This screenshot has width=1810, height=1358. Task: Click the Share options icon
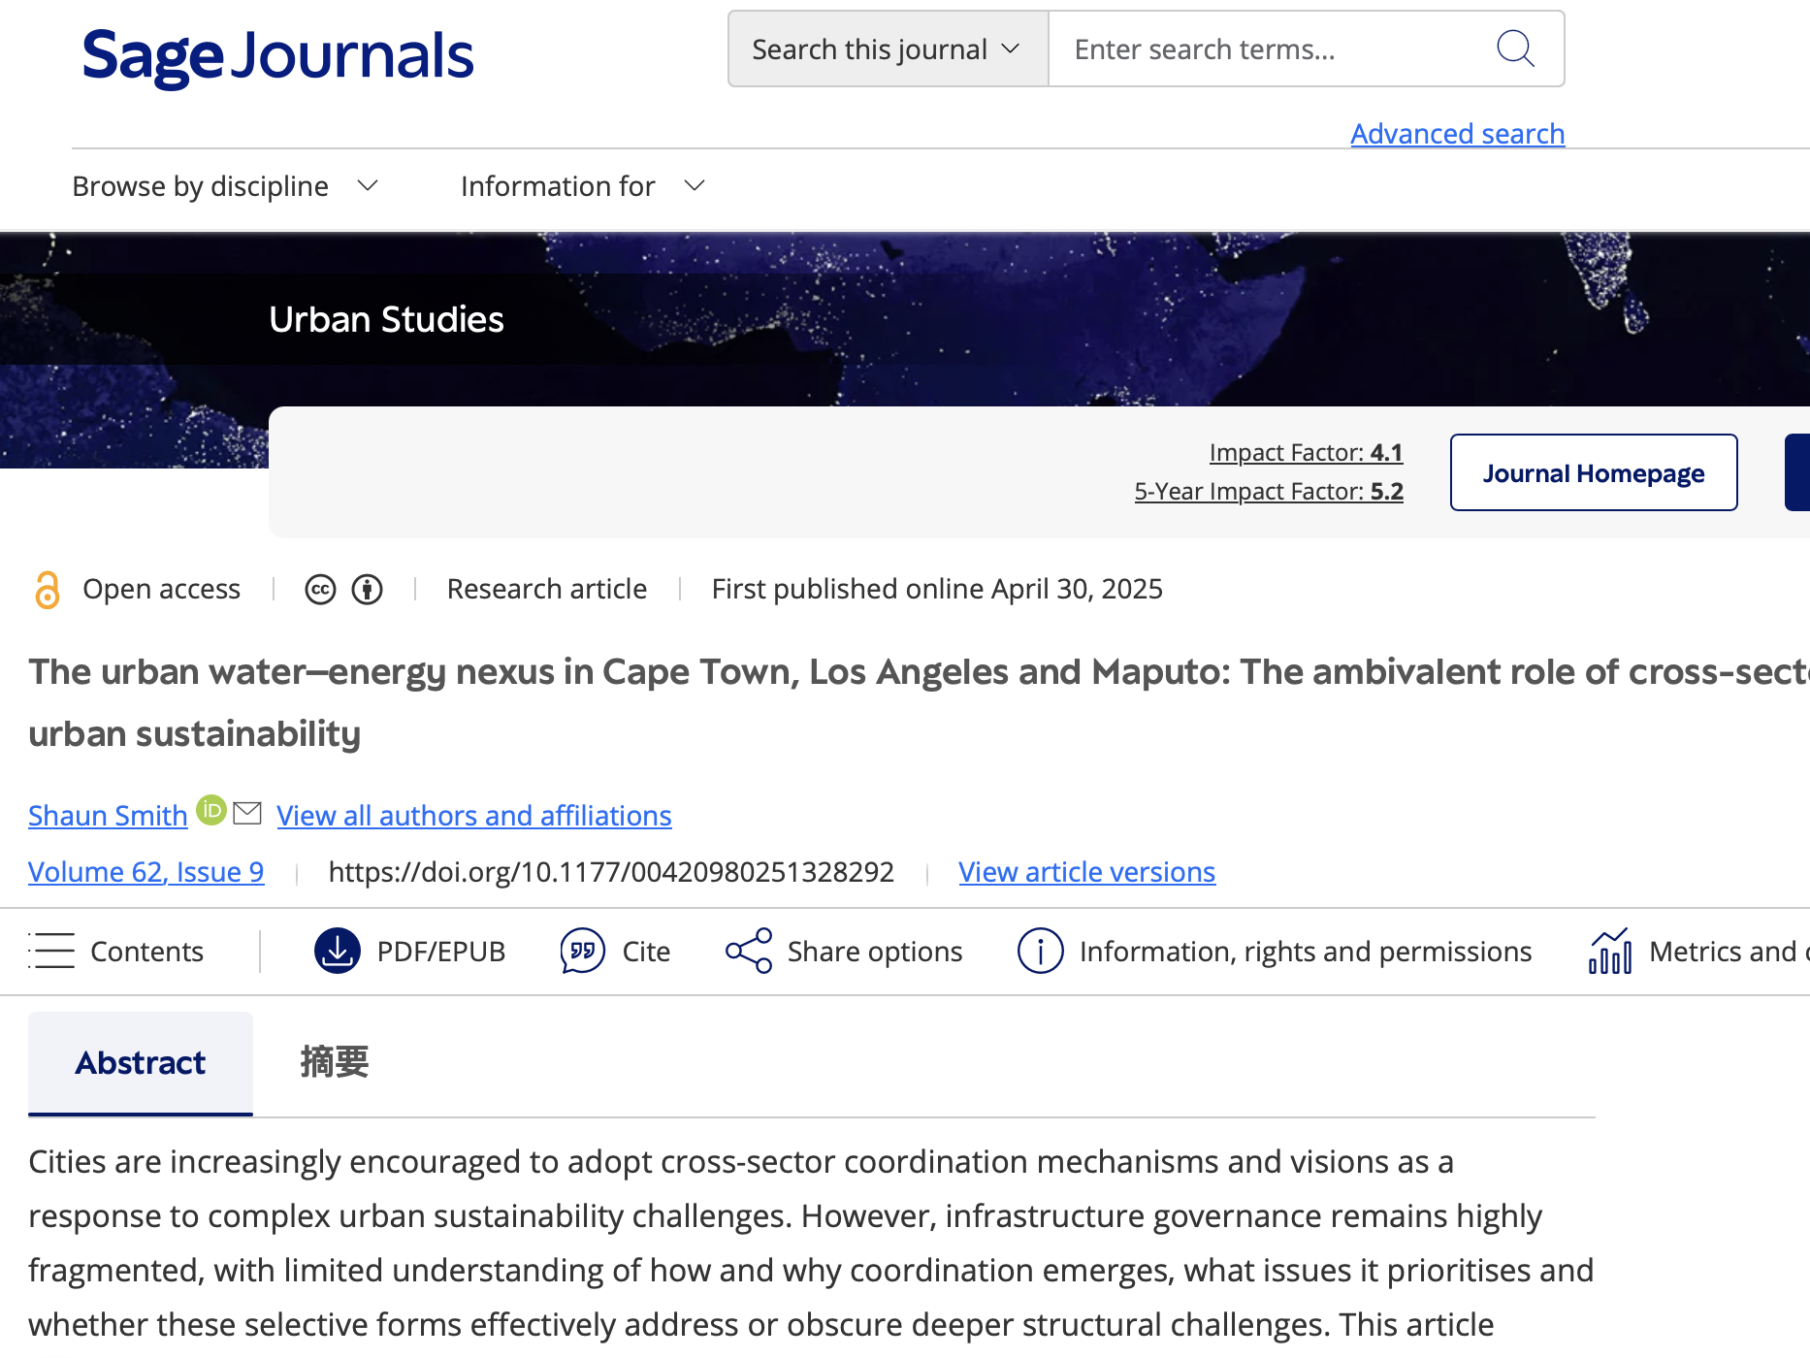coord(749,951)
